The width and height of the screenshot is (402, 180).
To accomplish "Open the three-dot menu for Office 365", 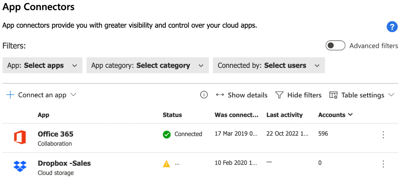I will [383, 135].
